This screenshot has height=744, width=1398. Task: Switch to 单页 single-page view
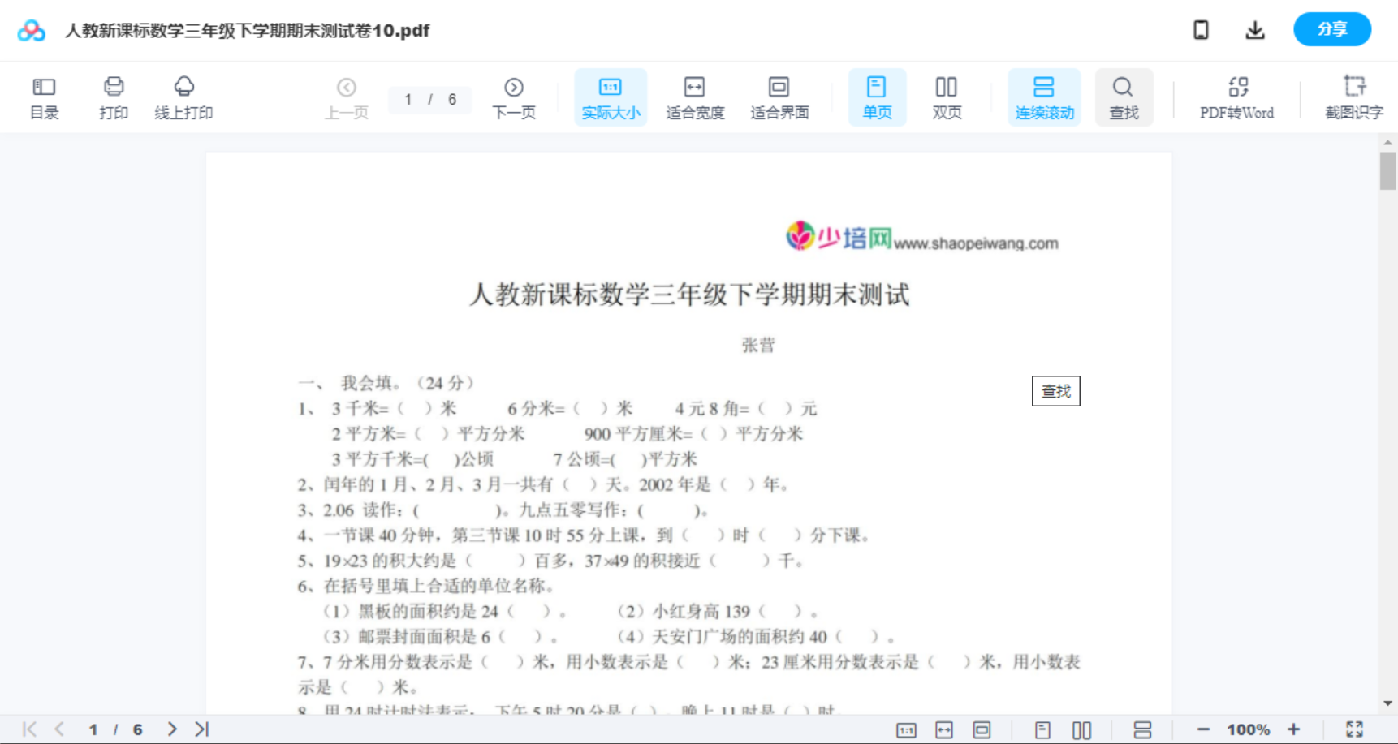pos(877,96)
